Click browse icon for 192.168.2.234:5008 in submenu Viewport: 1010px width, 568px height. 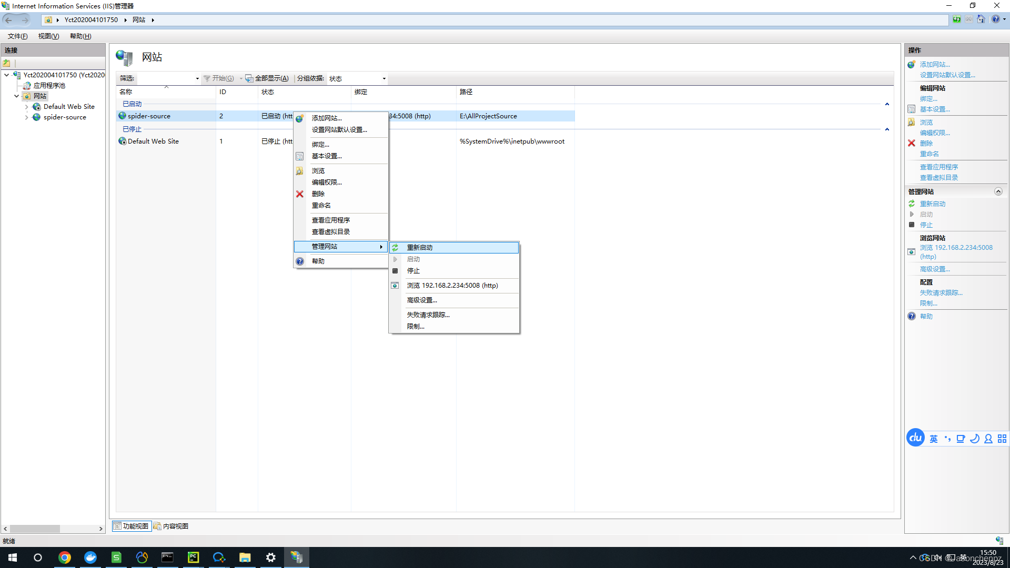pyautogui.click(x=395, y=286)
